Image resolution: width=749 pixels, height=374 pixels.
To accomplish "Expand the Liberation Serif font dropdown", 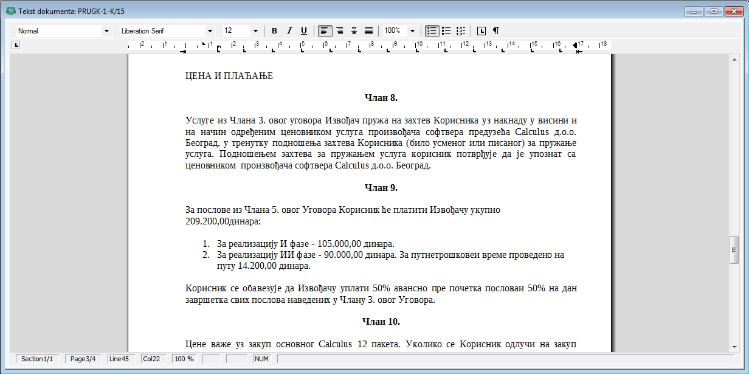I will (x=210, y=31).
